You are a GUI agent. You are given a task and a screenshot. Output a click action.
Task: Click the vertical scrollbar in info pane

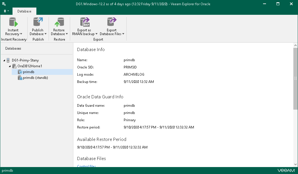pos(295,78)
